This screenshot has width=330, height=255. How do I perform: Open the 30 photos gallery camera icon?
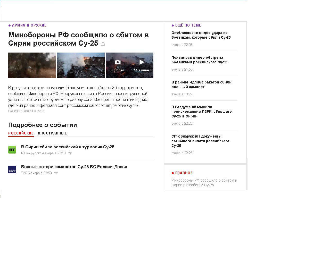(118, 62)
